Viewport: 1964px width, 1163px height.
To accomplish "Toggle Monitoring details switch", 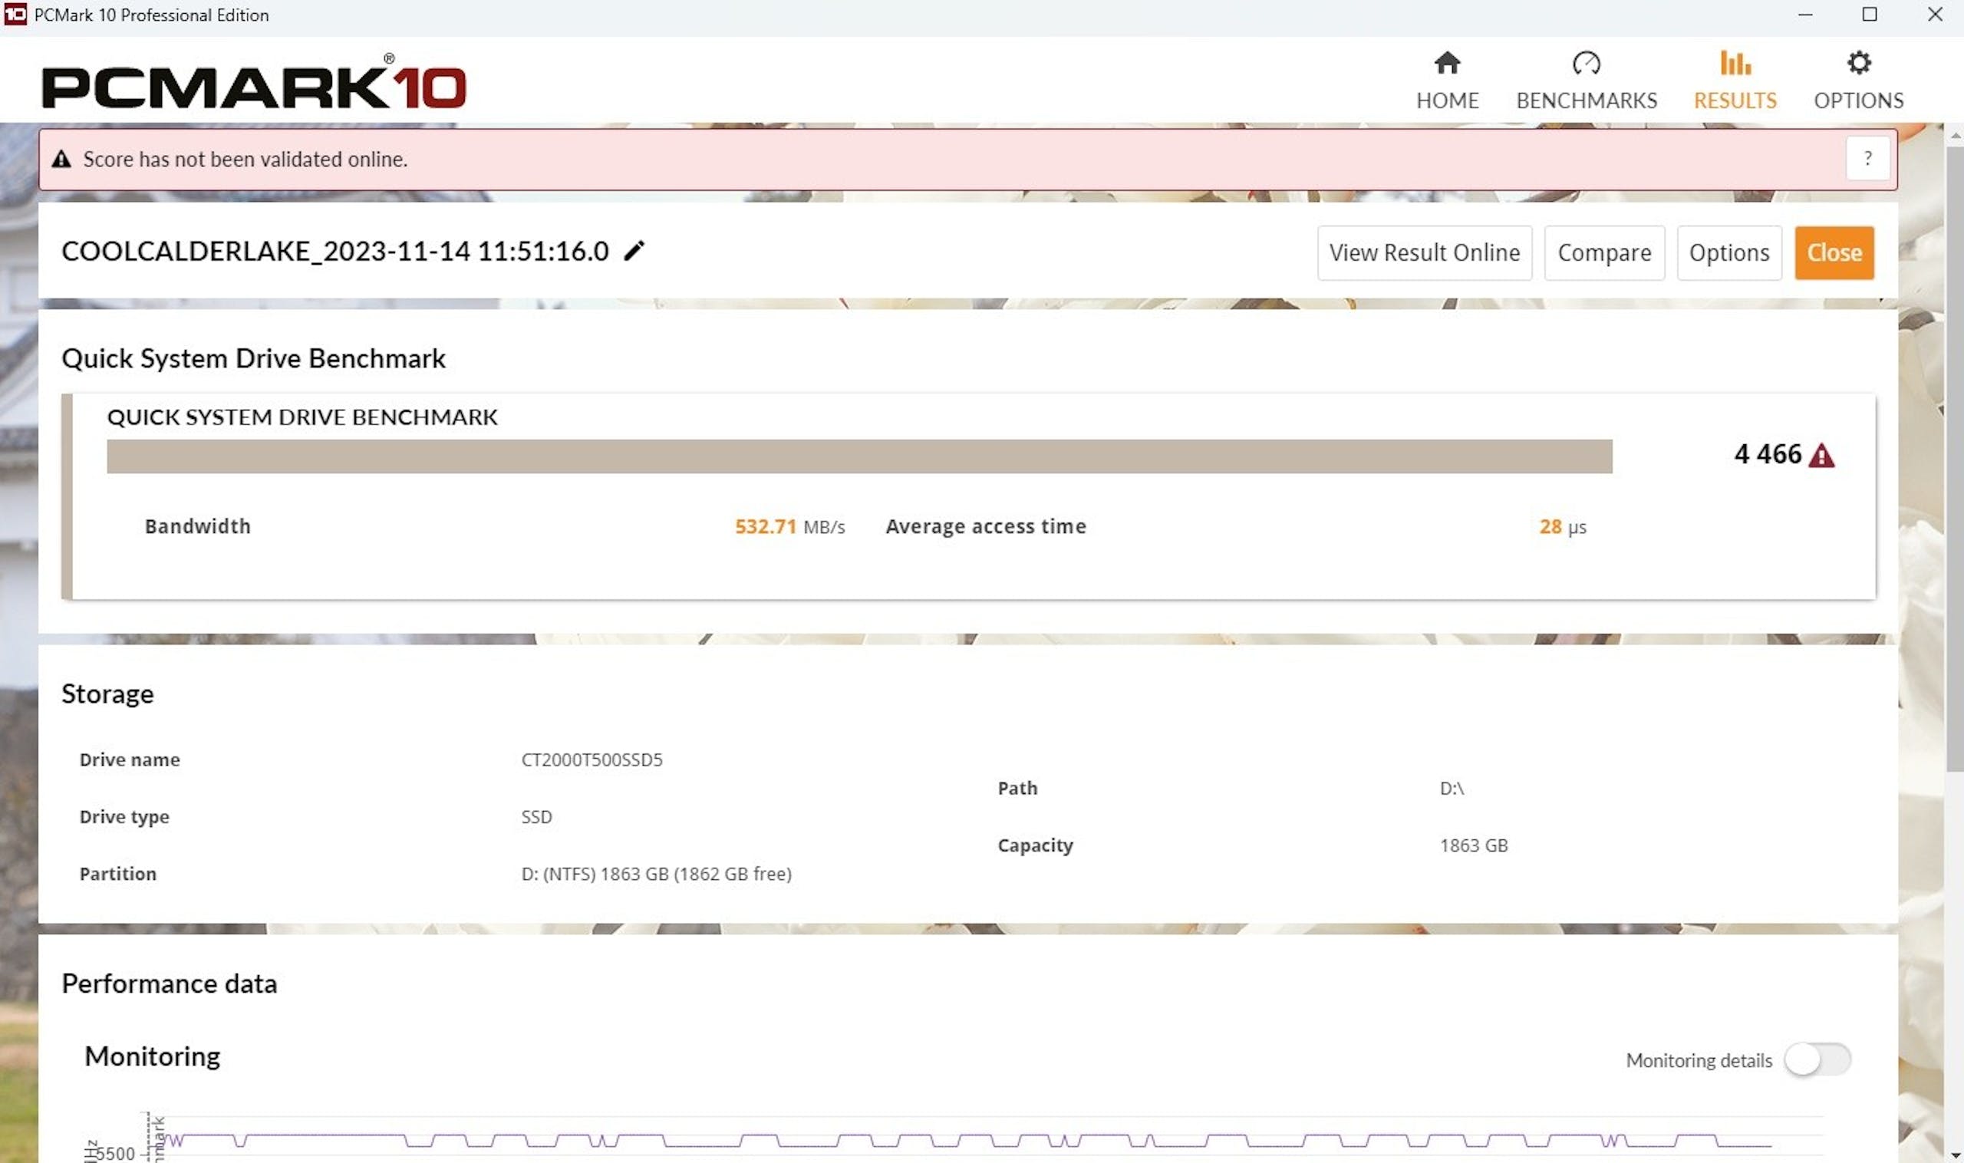I will click(1817, 1060).
